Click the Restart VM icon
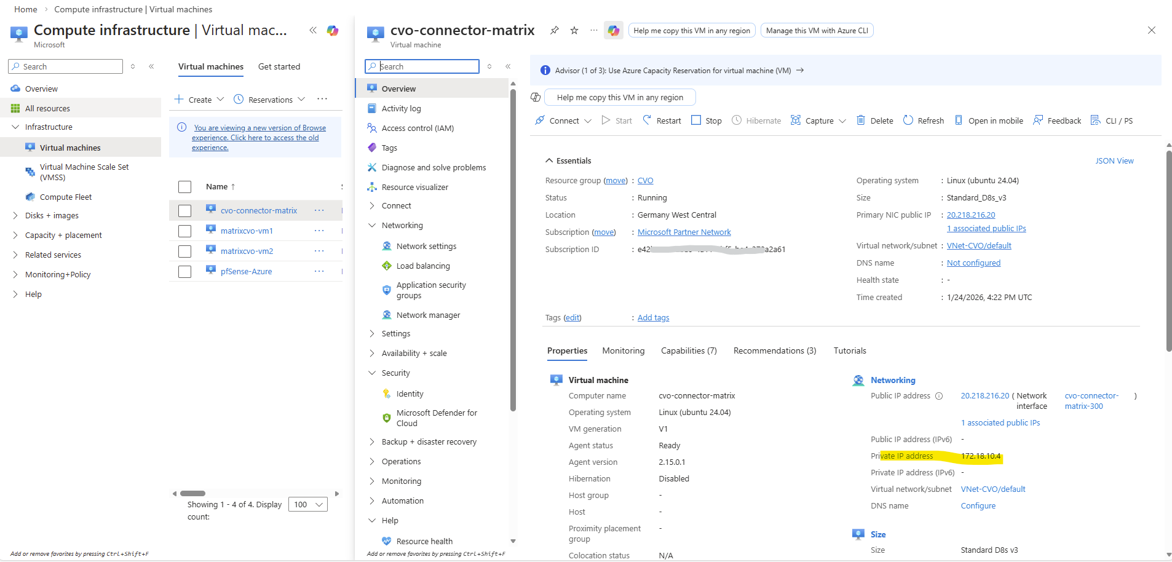 click(647, 121)
